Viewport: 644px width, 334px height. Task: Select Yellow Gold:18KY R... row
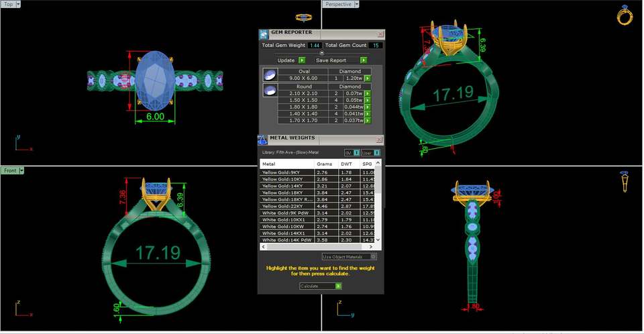(317, 200)
